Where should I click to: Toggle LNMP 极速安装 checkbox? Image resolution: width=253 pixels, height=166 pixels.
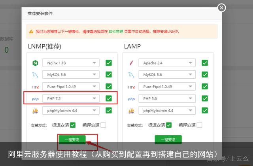(73, 125)
